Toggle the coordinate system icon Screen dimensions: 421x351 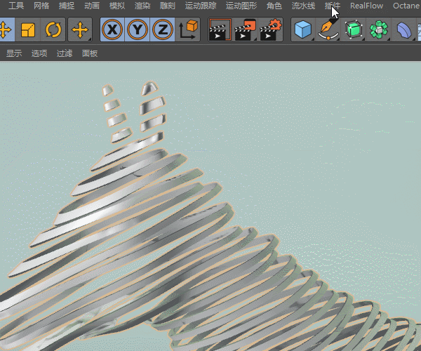pos(188,29)
